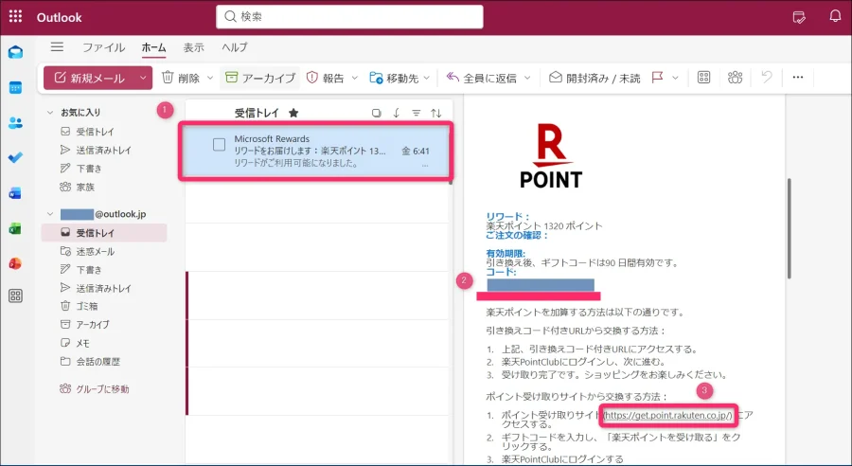Click the groups icon in the ribbon
The image size is (852, 466).
[736, 78]
